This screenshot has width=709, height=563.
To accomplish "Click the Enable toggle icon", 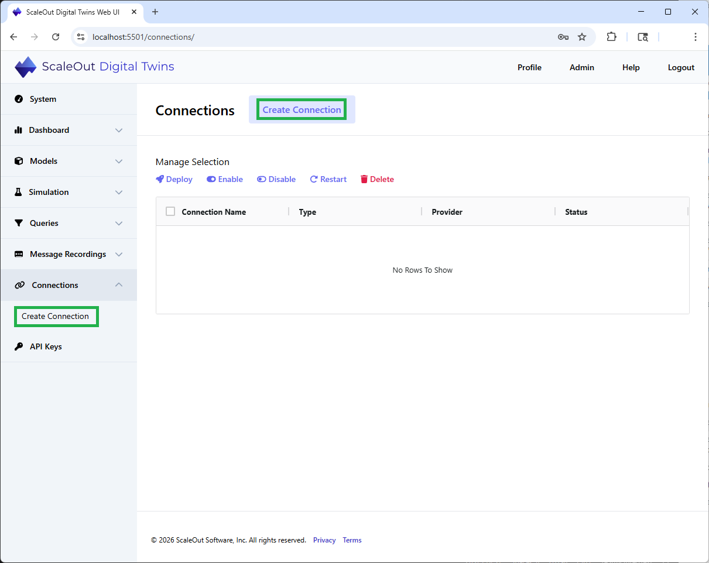I will tap(211, 179).
